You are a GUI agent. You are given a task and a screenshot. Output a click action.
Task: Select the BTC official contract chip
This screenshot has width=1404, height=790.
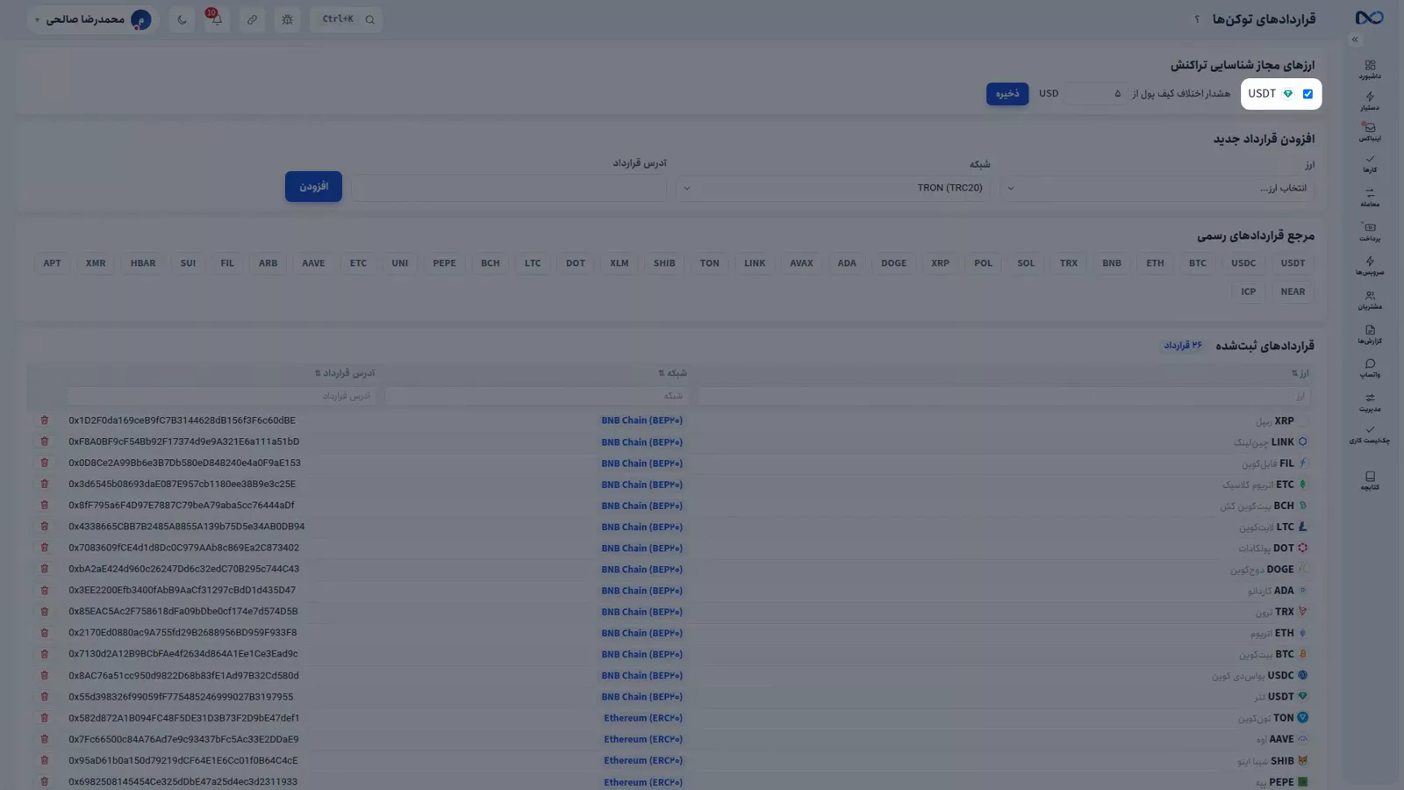tap(1198, 263)
